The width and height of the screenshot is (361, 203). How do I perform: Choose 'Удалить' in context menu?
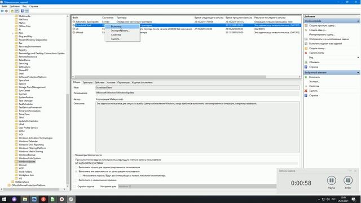[x=122, y=39]
